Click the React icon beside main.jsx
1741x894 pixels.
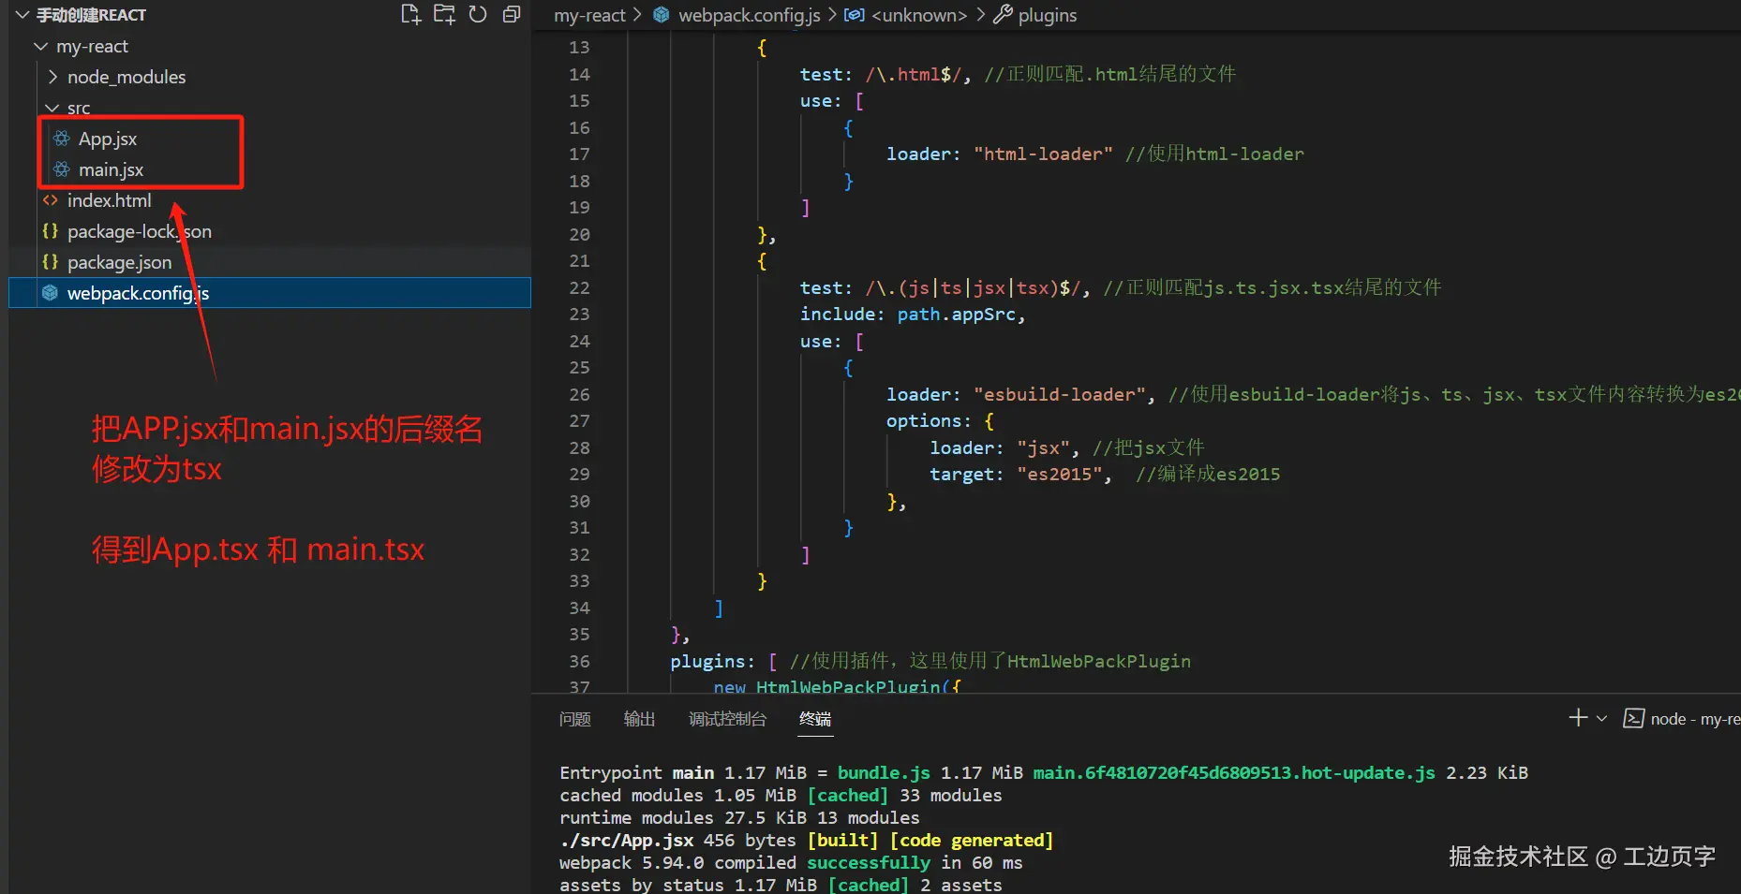point(62,169)
